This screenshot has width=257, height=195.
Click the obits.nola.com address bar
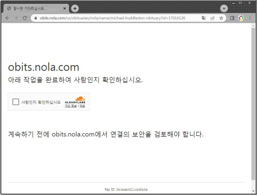(116, 18)
